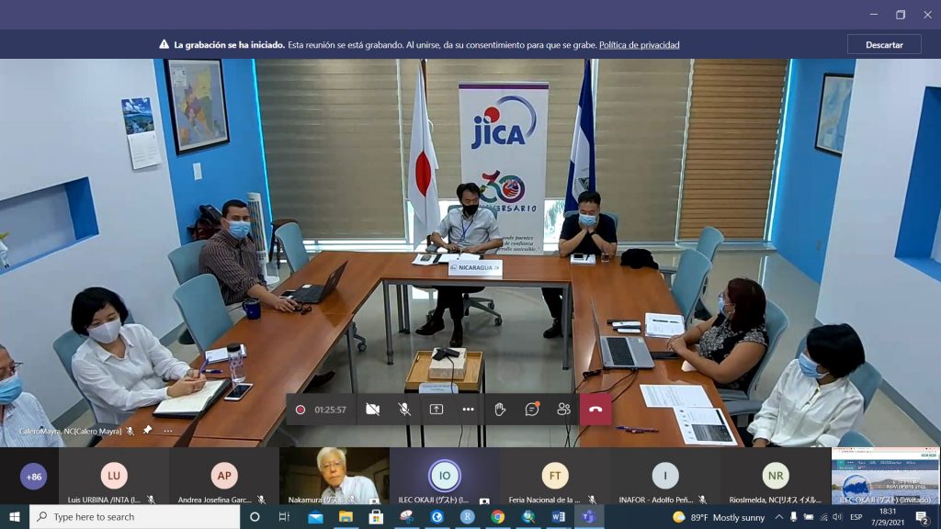The height and width of the screenshot is (529, 941).
Task: Expand the +86 additional participants overflow
Action: click(34, 477)
